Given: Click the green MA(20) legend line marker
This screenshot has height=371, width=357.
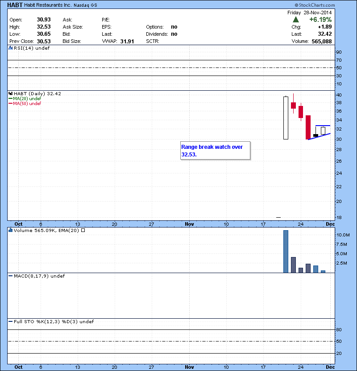Looking at the screenshot, I should click(x=10, y=98).
